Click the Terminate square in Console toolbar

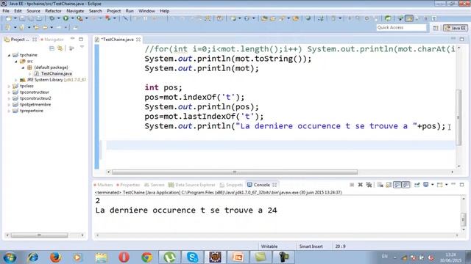pos(352,185)
